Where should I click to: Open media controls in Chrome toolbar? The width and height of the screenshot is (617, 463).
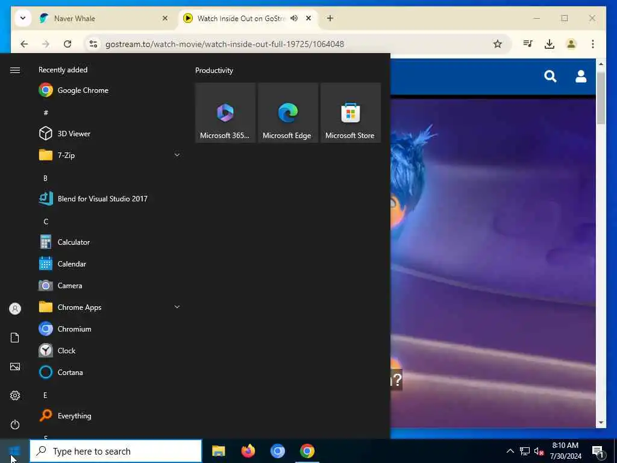pos(528,43)
